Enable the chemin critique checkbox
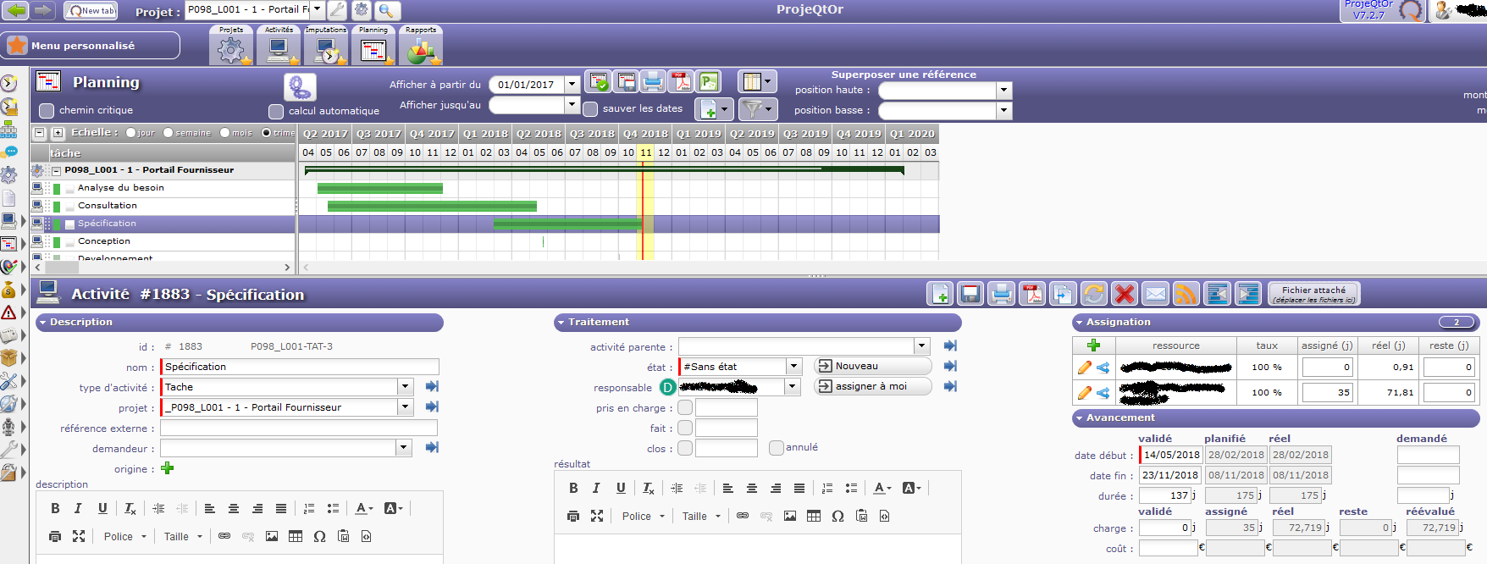 tap(47, 111)
